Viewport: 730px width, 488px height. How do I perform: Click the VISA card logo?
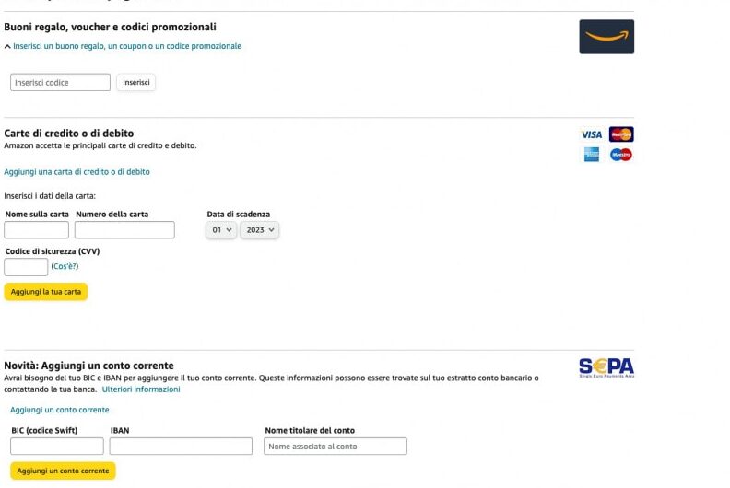tap(592, 134)
